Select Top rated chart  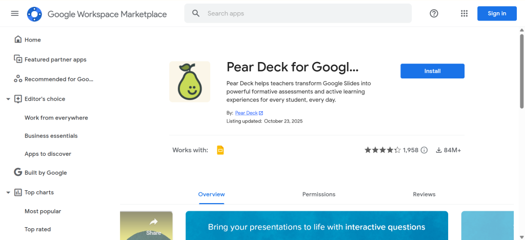(x=37, y=229)
